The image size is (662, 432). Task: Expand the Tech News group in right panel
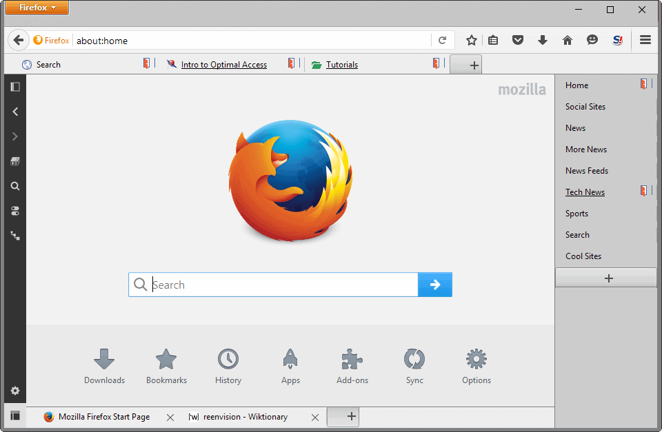[585, 192]
